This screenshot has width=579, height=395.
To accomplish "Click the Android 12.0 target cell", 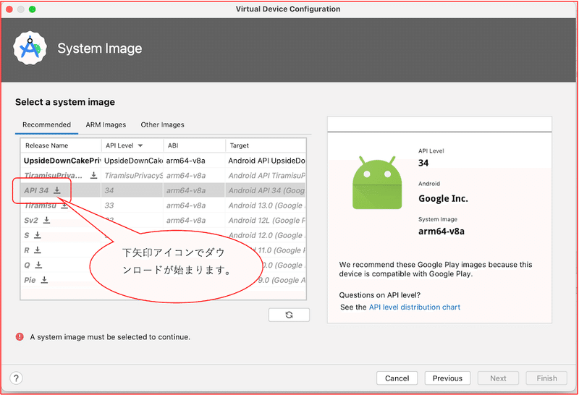I will click(266, 235).
